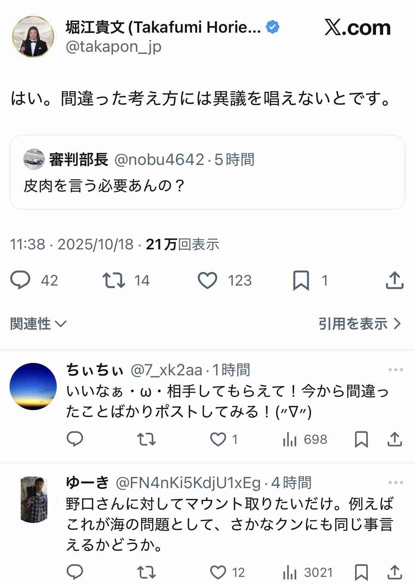Bookmark the reply from ちぃちぃ
The height and width of the screenshot is (585, 415).
(361, 440)
